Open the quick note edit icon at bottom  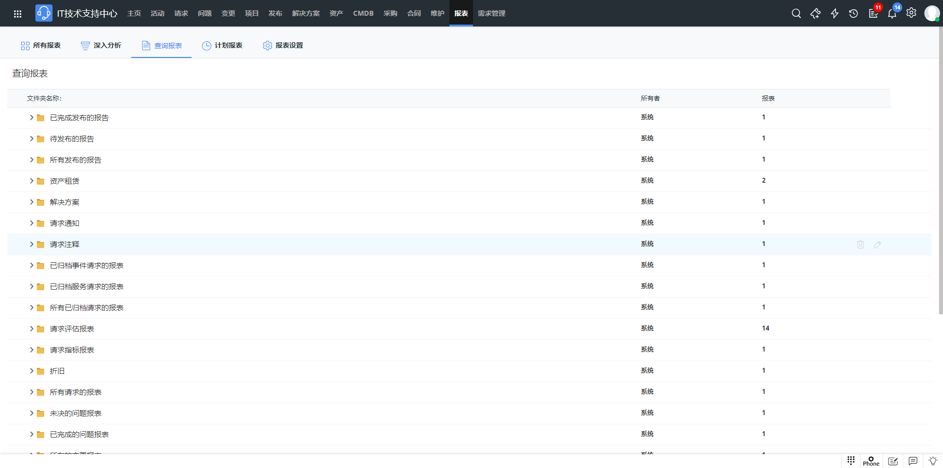point(893,461)
